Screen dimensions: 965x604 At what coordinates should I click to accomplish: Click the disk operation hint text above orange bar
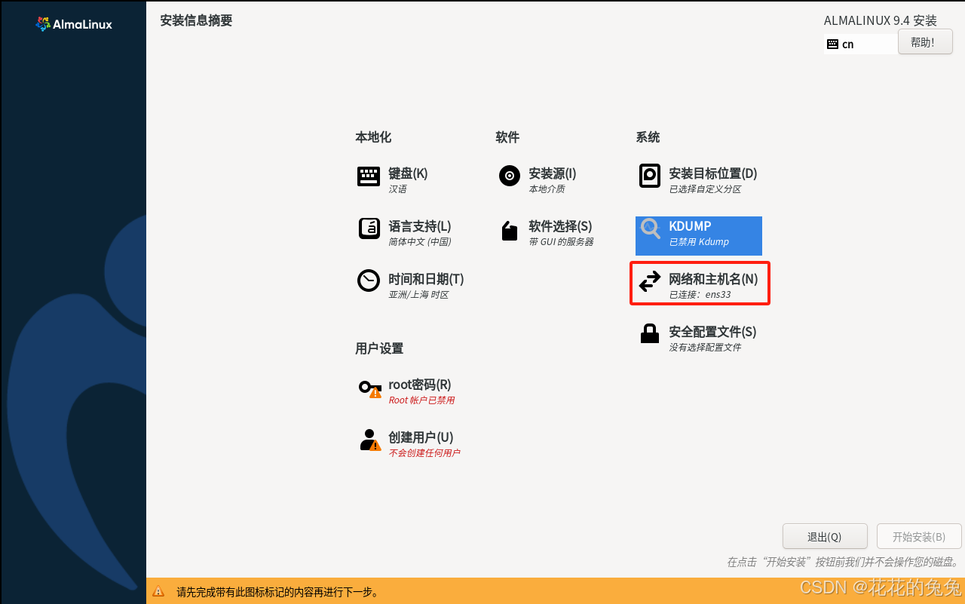click(842, 563)
